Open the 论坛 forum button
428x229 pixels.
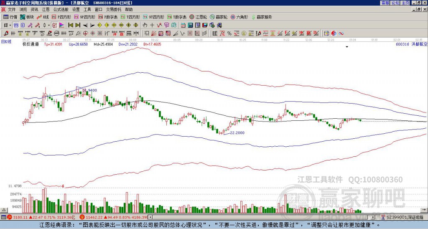tap(395, 3)
